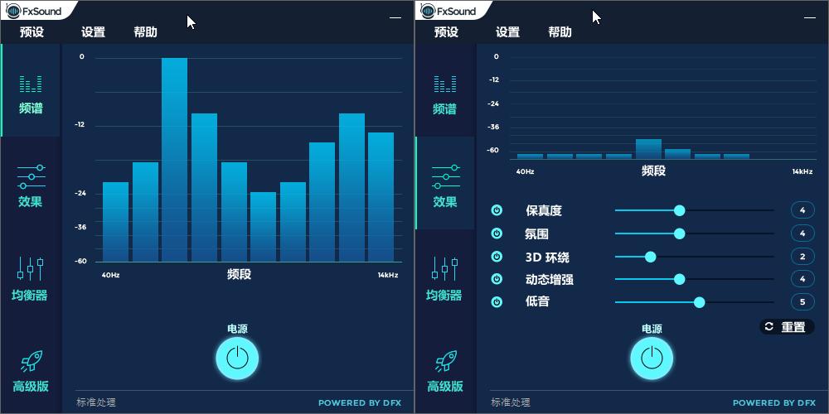Viewport: 829px width, 414px height.
Task: Click 标准处理 status text in right window
Action: (x=511, y=402)
